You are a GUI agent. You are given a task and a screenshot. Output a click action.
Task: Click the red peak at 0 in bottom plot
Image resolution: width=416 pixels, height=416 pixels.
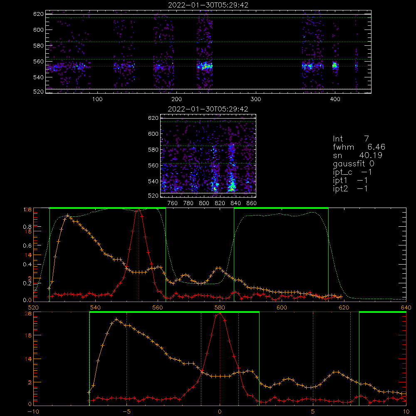tap(220, 313)
